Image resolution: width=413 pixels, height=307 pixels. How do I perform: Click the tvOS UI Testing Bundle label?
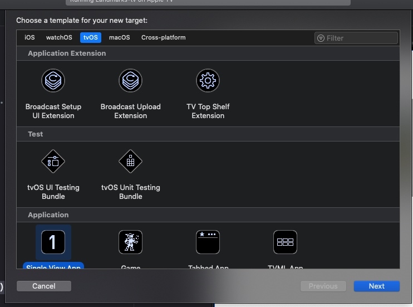[x=53, y=192]
